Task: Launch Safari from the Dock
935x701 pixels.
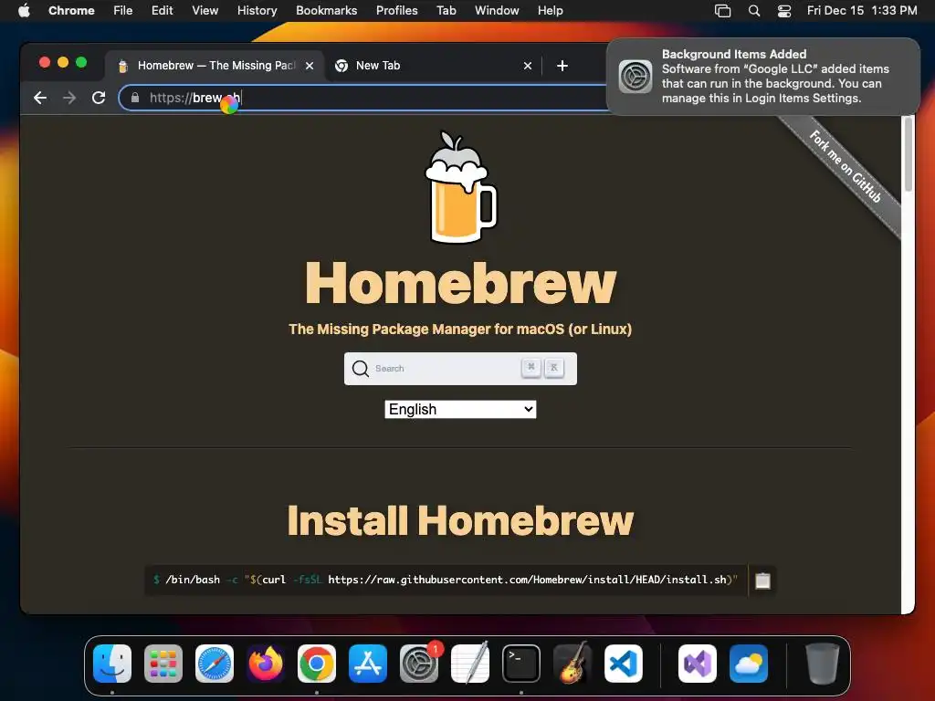Action: [215, 664]
